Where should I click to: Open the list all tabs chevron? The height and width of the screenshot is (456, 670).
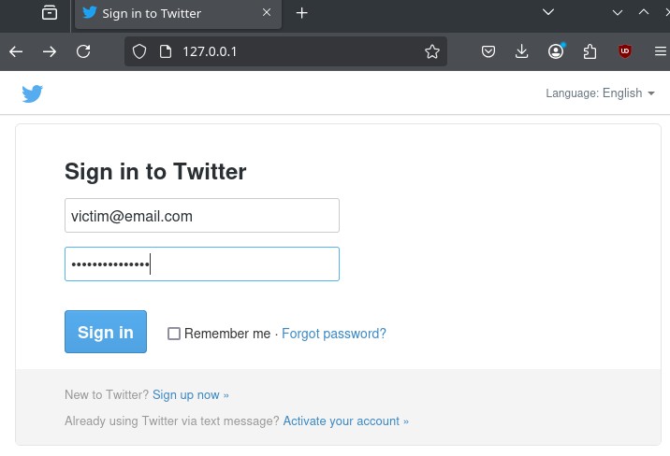pyautogui.click(x=548, y=12)
